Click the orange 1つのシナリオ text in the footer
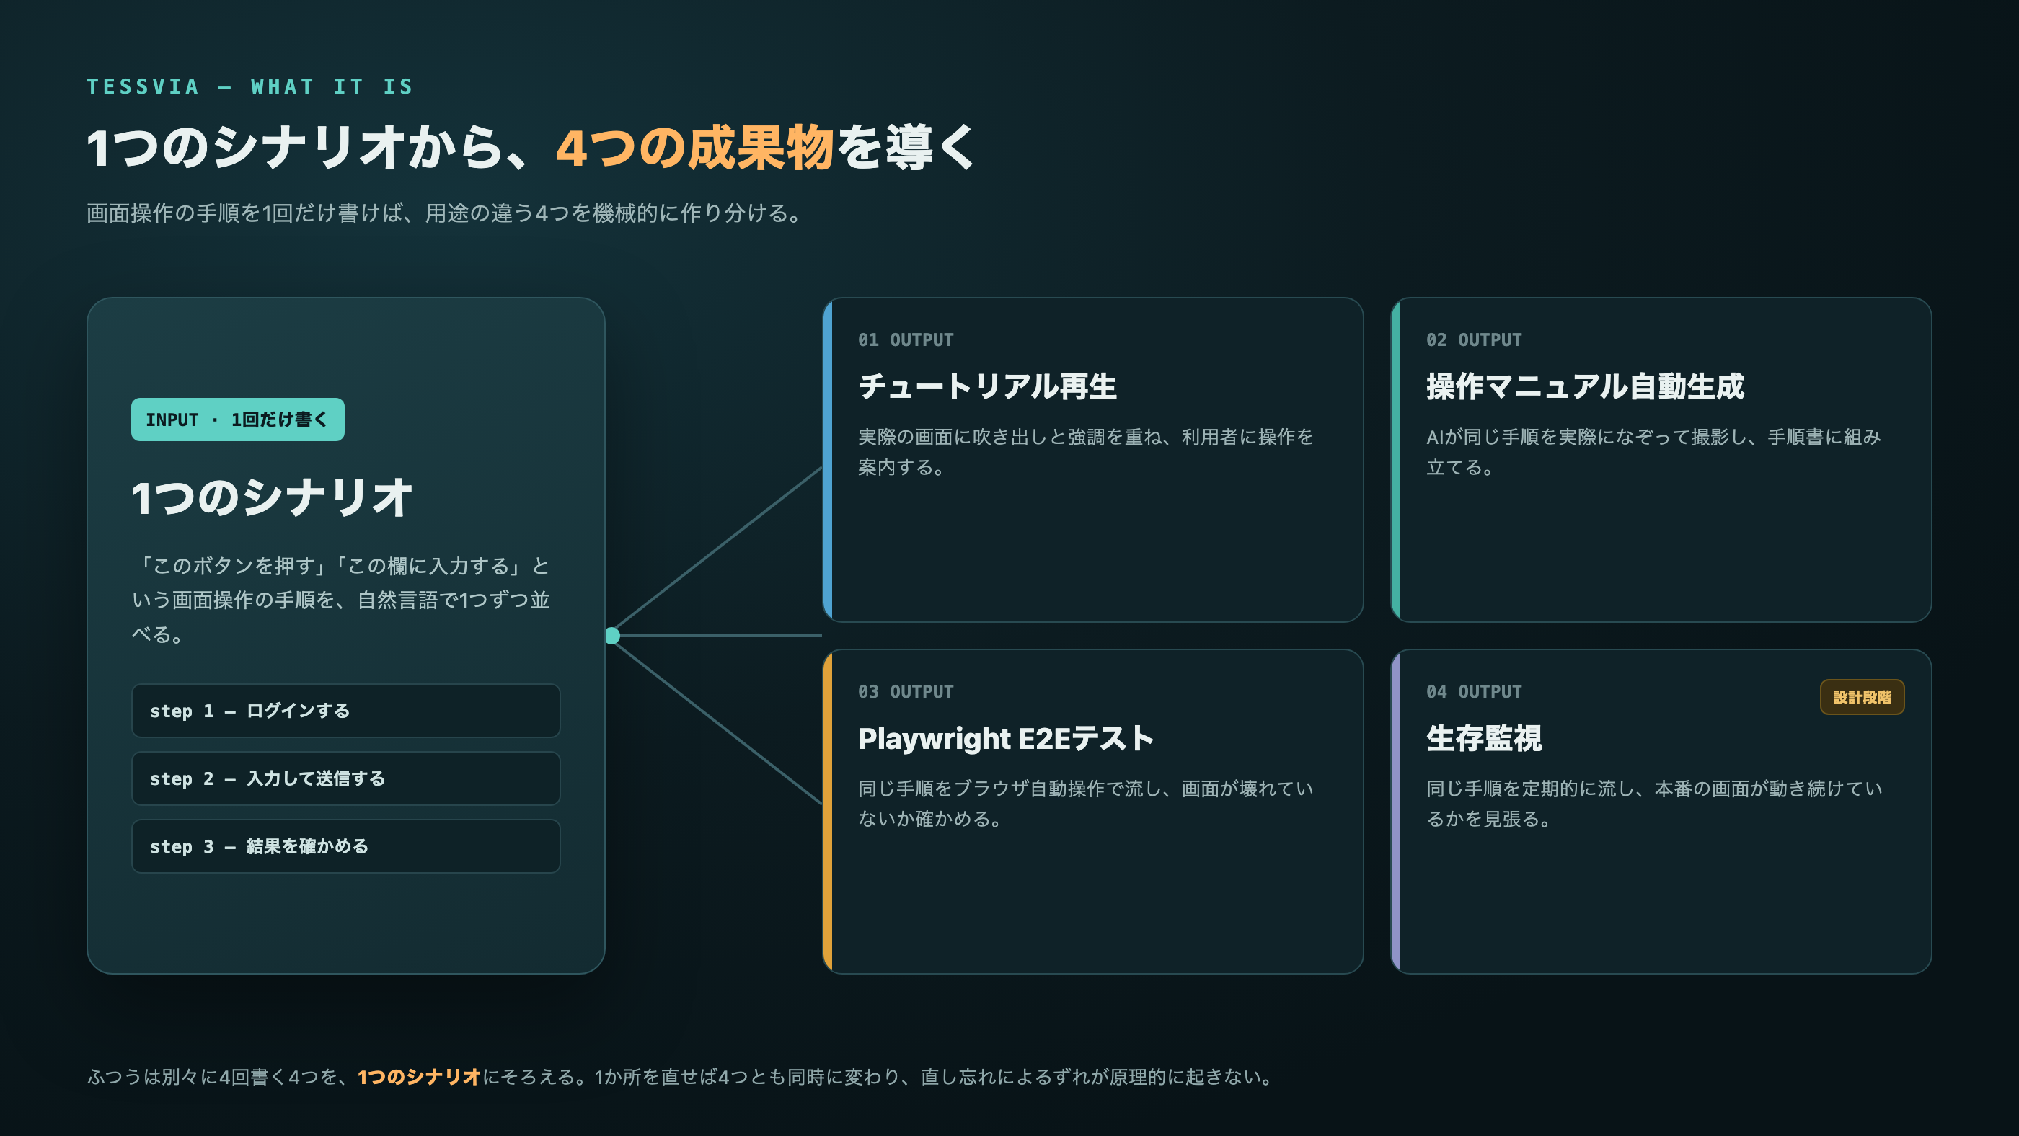Viewport: 2019px width, 1136px height. [x=420, y=1077]
